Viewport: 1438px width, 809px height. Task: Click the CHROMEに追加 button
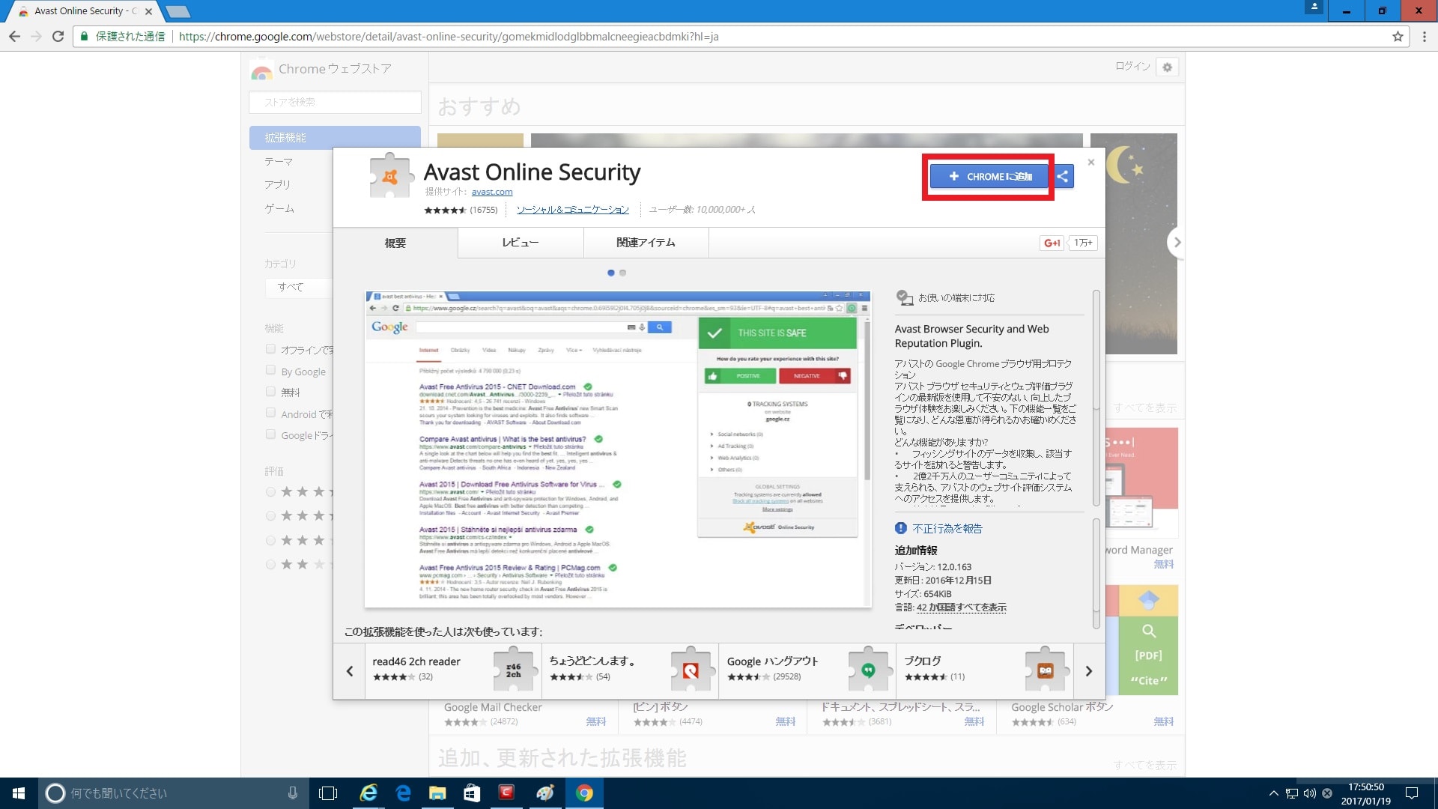989,177
